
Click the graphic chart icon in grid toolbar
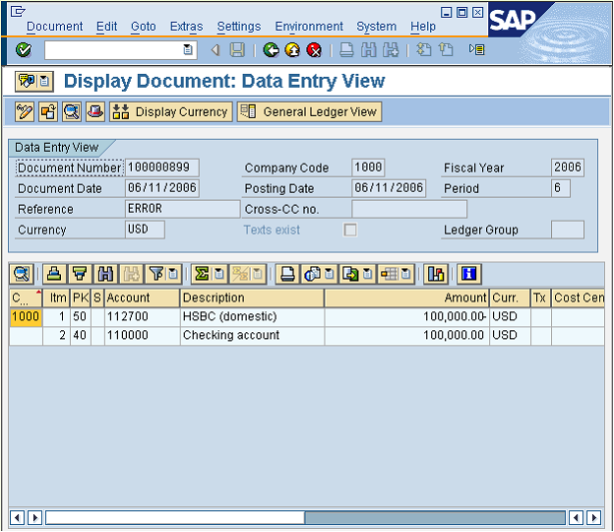click(435, 273)
